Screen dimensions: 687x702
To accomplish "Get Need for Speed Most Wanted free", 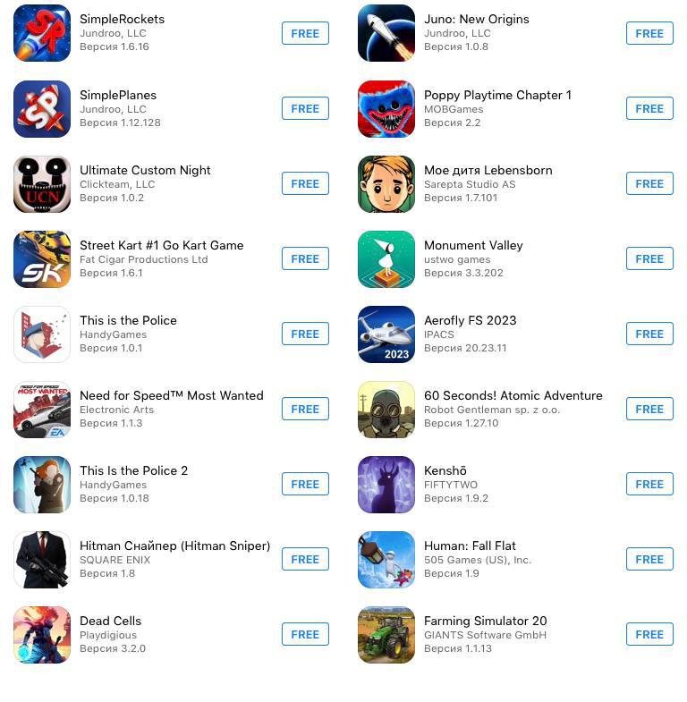I will point(305,409).
